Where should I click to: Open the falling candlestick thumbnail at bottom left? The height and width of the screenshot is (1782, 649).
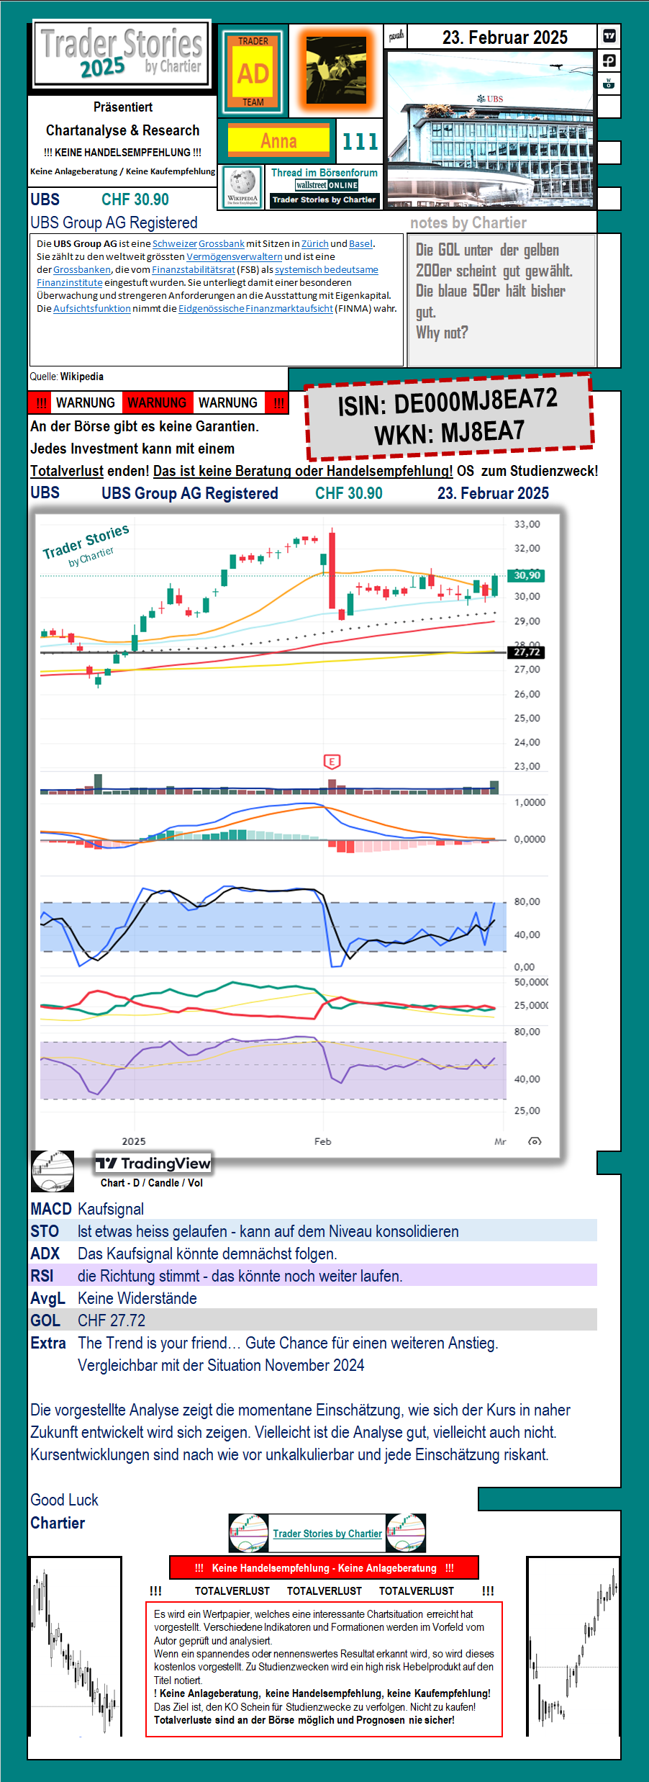[75, 1647]
